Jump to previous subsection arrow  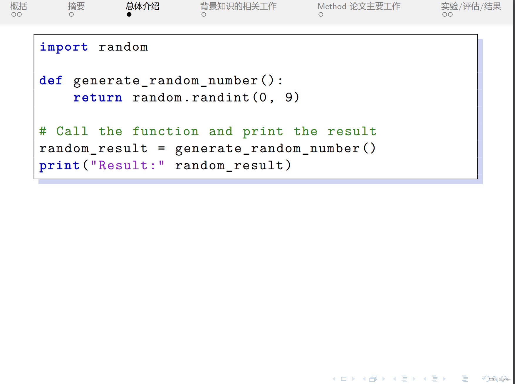(395, 379)
